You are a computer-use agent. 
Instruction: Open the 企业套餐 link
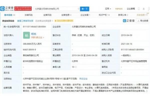[x=131, y=9]
